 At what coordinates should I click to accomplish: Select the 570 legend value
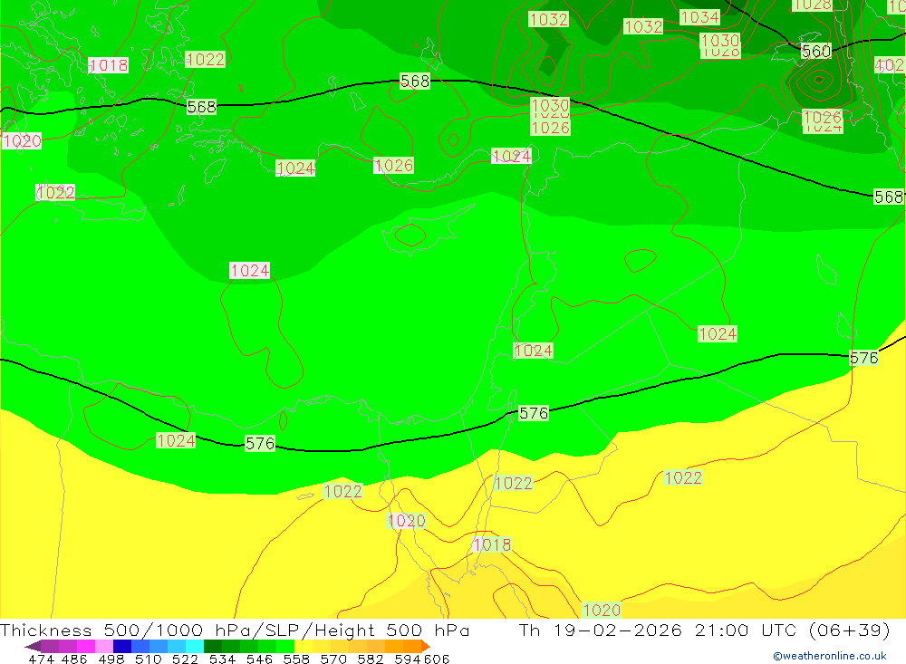[x=333, y=659]
